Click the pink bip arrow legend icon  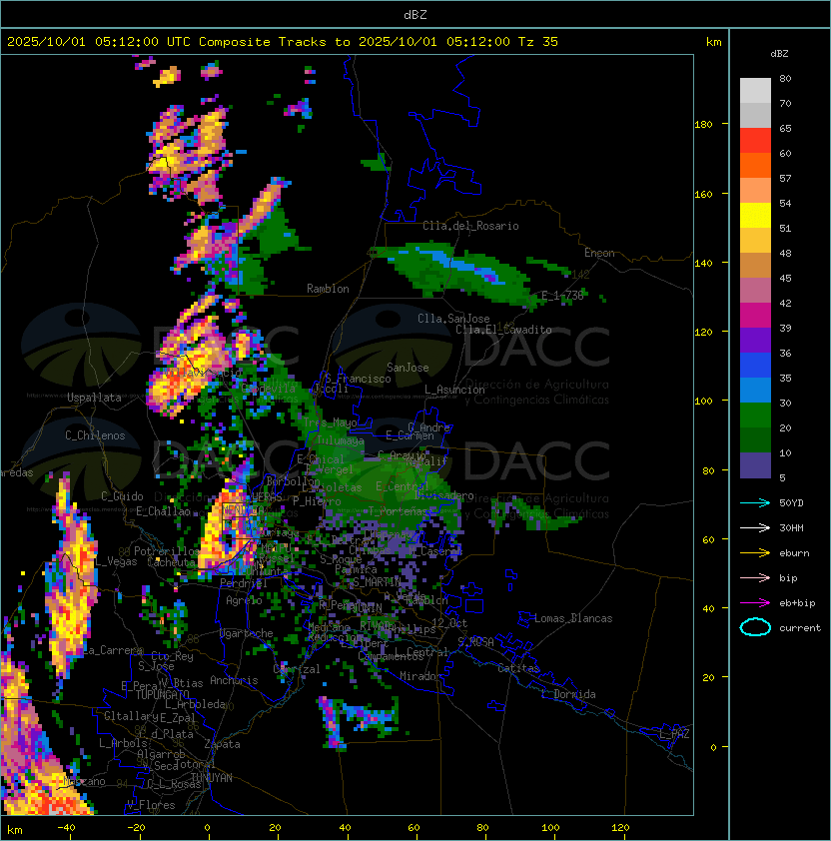[755, 577]
